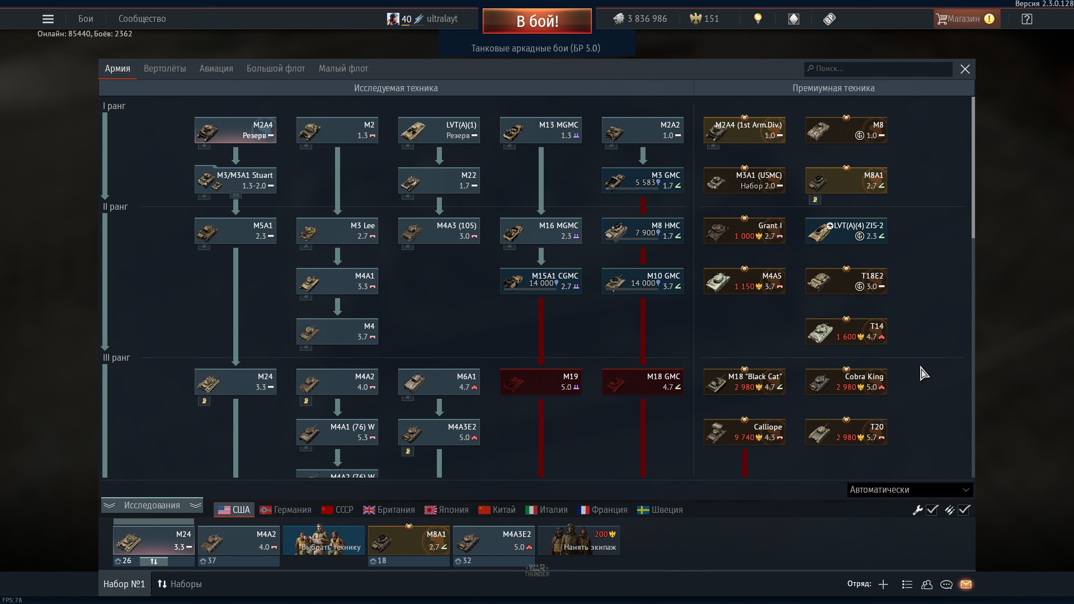Select the Calliope premium tank card
1074x604 pixels.
point(745,432)
